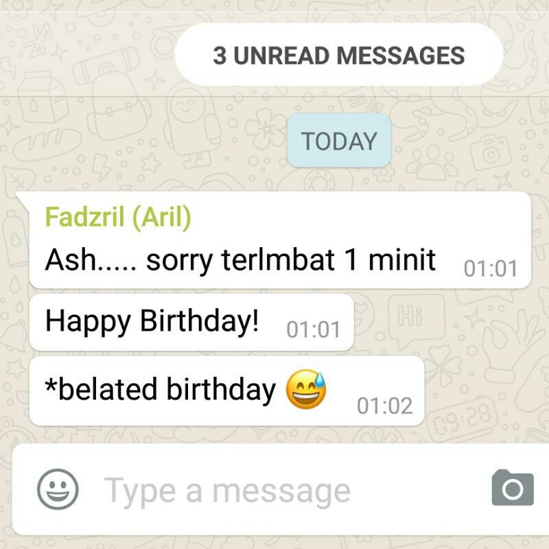
Task: Select the '3 UNREAD MESSAGES' banner
Action: [x=339, y=55]
